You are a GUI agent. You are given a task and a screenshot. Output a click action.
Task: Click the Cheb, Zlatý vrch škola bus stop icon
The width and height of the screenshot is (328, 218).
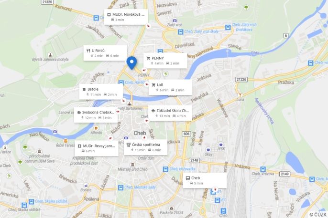(181, 32)
